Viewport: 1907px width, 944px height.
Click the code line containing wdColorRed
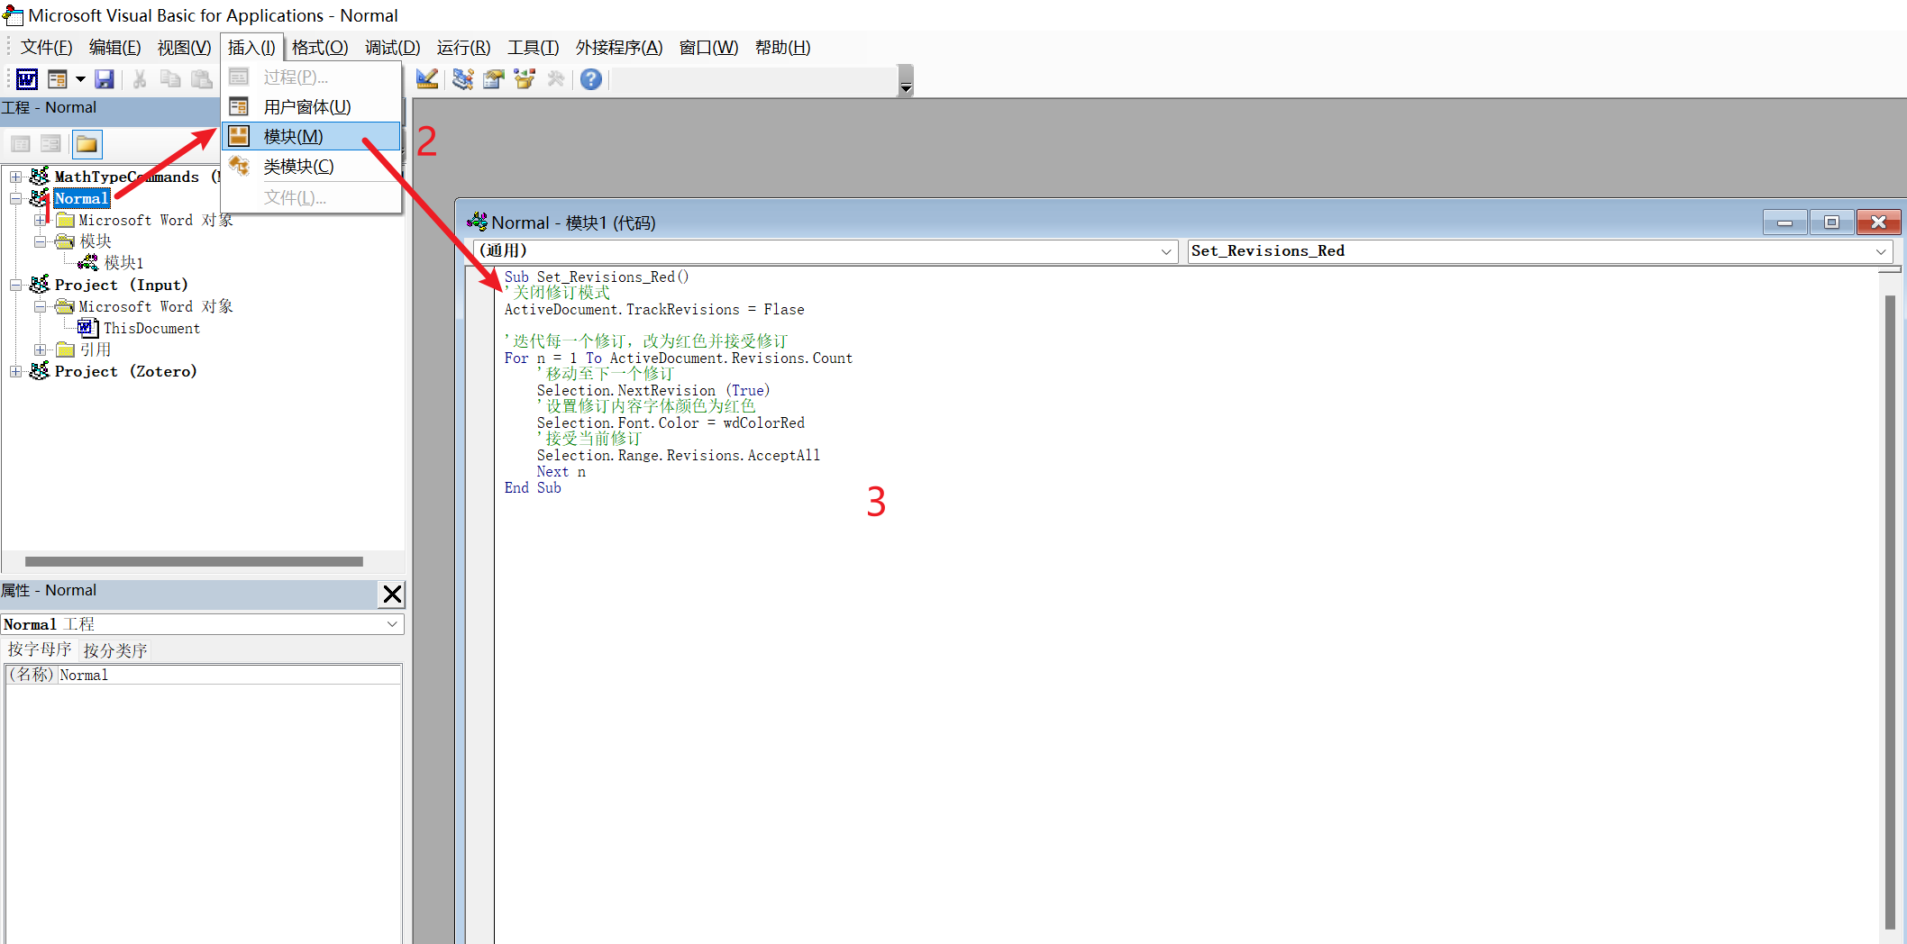coord(671,422)
